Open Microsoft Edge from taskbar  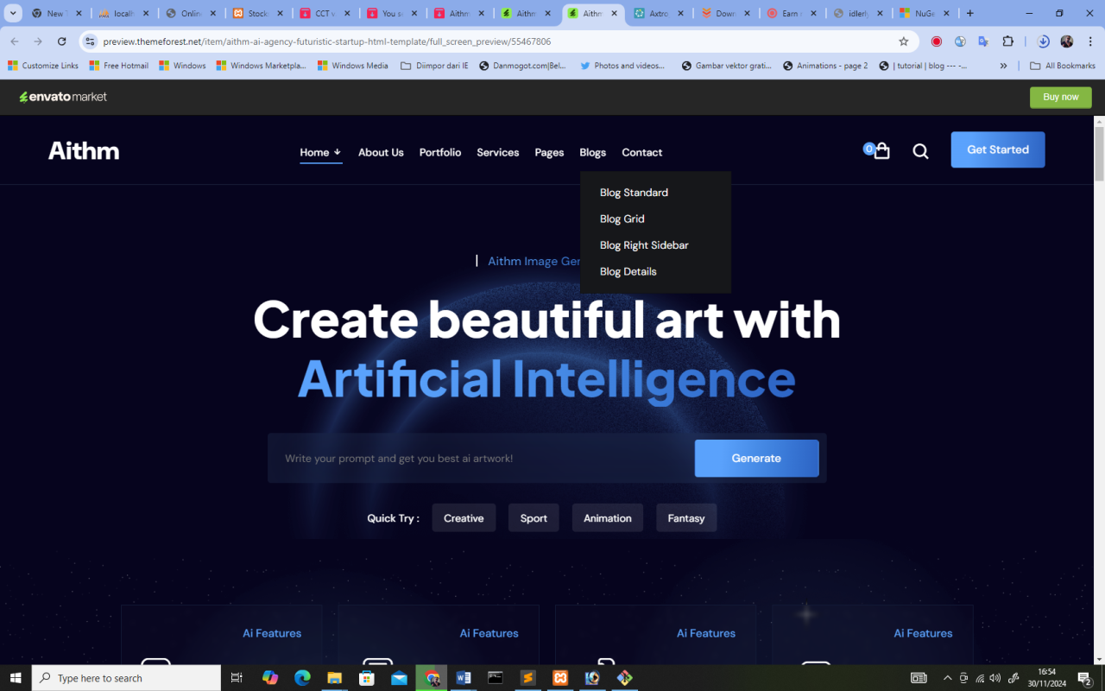point(302,678)
